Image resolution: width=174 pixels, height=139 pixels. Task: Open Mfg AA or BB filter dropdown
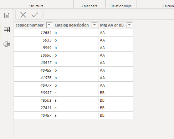(129, 25)
